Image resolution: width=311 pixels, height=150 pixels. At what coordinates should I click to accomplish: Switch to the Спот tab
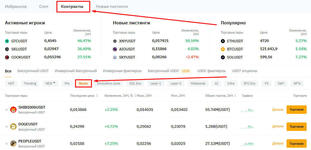(x=44, y=6)
